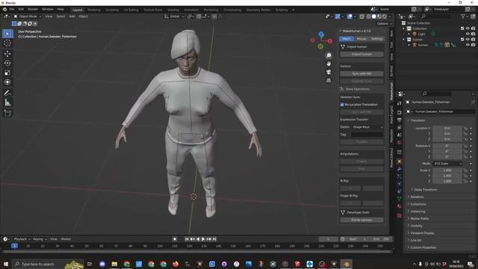Click the outliner search field
Image resolution: width=478 pixels, height=269 pixels.
pyautogui.click(x=436, y=16)
